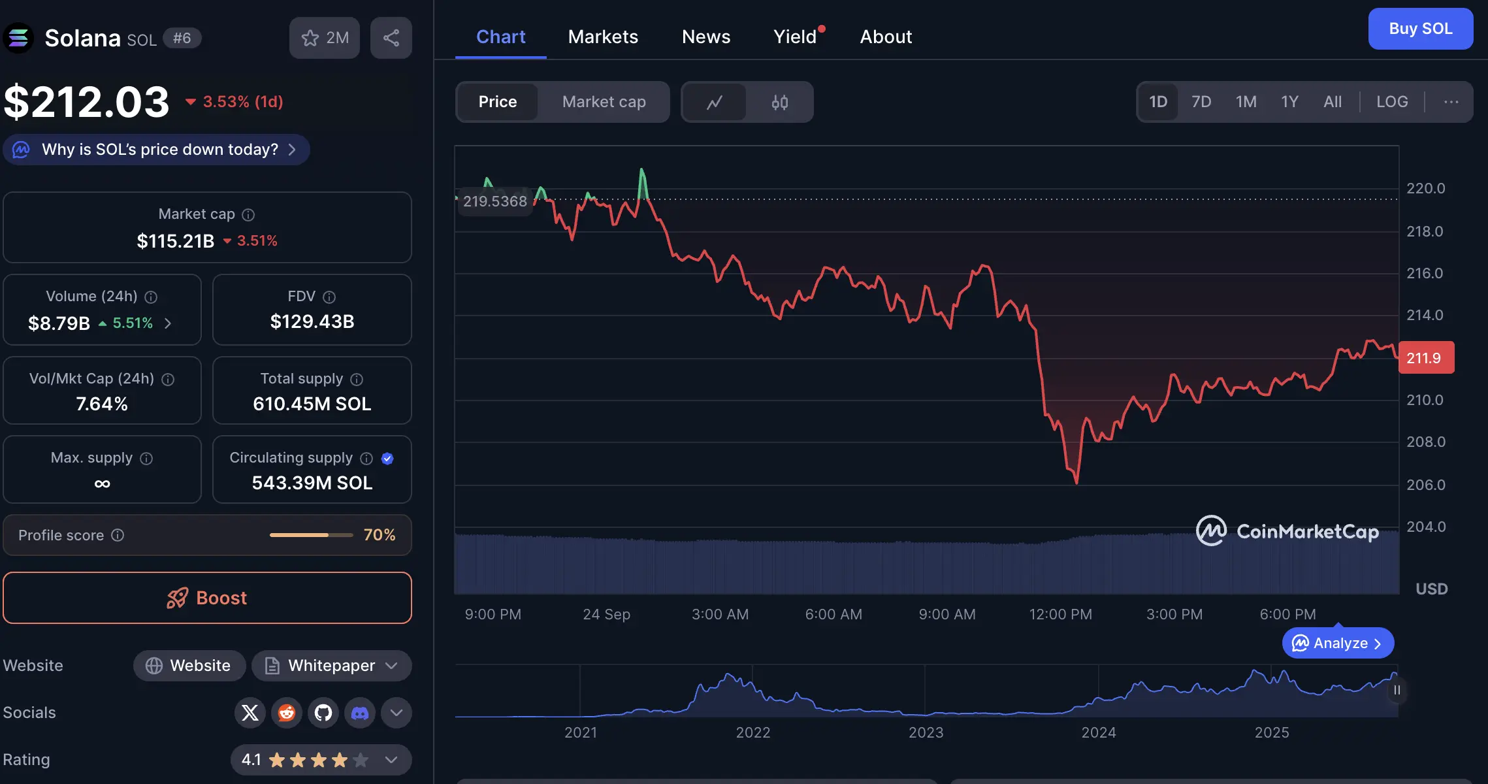
Task: Open the Yield tab
Action: point(795,37)
